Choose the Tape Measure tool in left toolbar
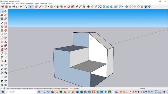Image resolution: width=168 pixels, height=94 pixels. 2,54
